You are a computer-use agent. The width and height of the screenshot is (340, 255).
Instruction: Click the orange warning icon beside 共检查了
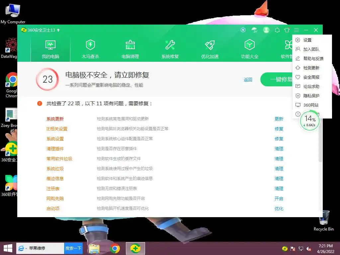tap(40, 104)
